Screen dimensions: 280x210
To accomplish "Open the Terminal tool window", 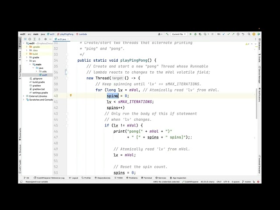I will pyautogui.click(x=147, y=178).
